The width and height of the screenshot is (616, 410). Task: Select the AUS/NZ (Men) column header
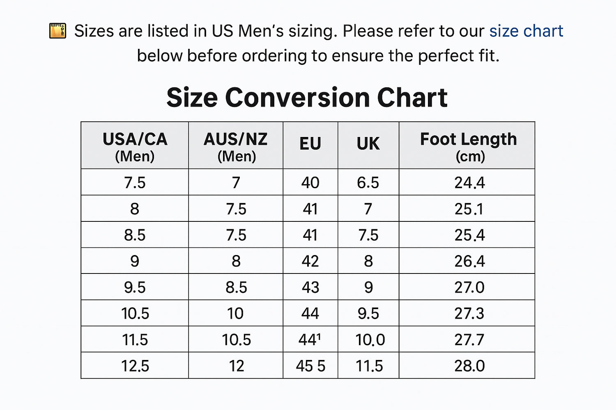point(236,146)
